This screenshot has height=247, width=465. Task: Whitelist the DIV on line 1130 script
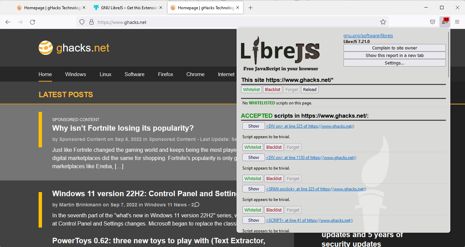(x=253, y=178)
